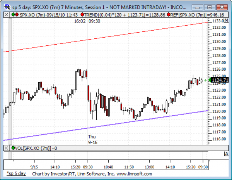Screen dimensions: 232x180
Task: Click the green dot beside SPX.XO instrument label
Action: [13, 14]
